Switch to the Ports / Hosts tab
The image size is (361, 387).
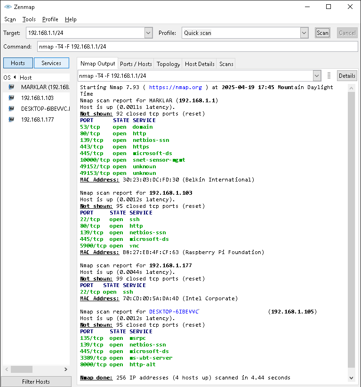tap(136, 64)
